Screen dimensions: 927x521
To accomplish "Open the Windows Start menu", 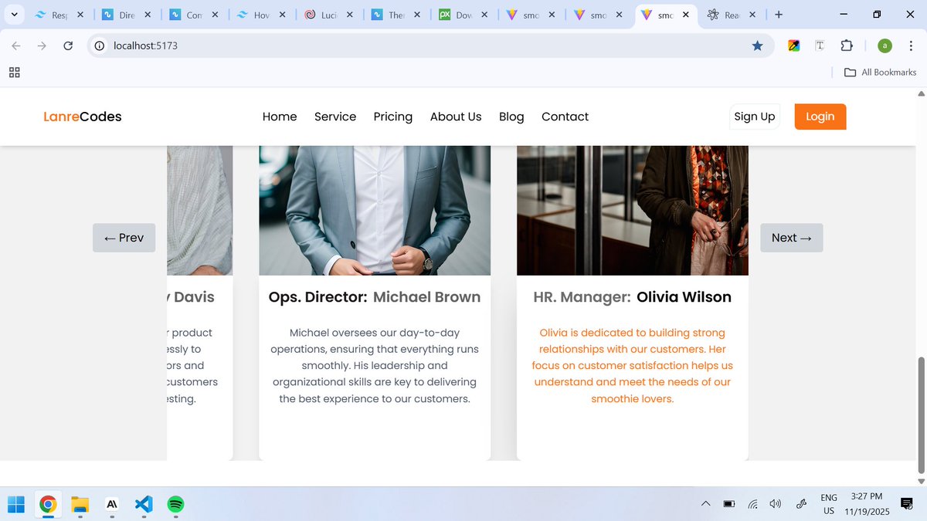I will (16, 505).
